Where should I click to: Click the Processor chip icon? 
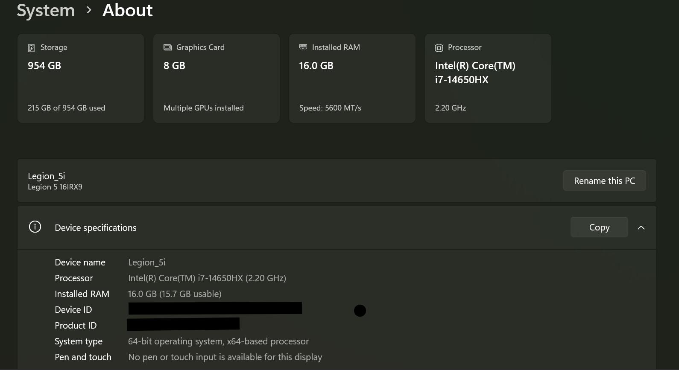point(439,48)
